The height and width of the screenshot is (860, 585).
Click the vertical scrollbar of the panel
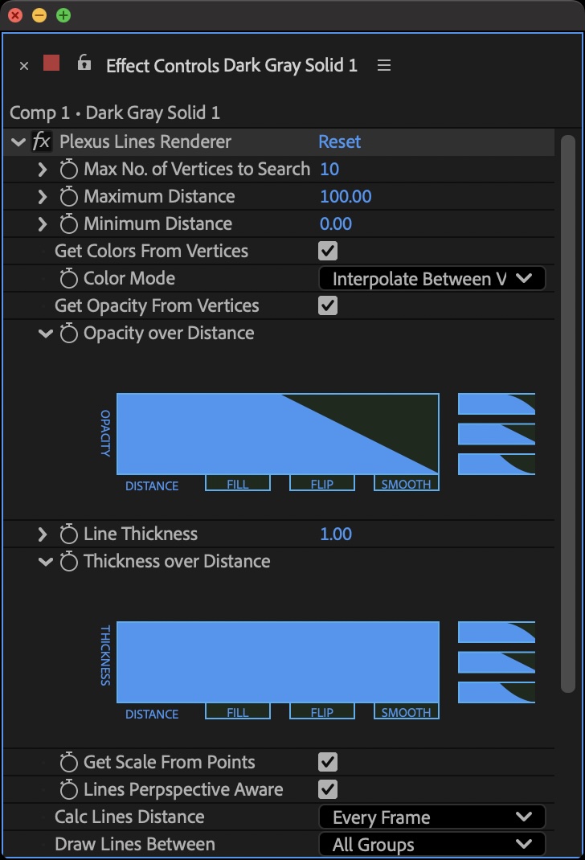568,414
